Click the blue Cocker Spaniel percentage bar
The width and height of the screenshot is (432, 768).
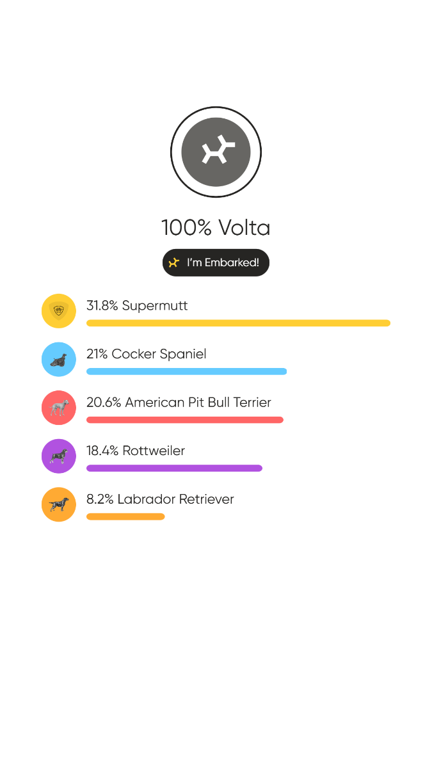pos(186,371)
